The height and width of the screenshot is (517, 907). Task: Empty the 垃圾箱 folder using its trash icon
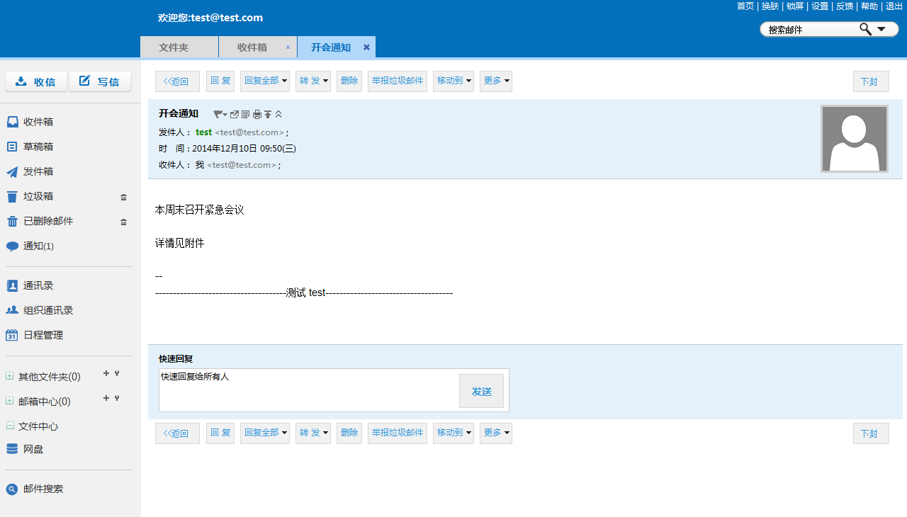(123, 197)
